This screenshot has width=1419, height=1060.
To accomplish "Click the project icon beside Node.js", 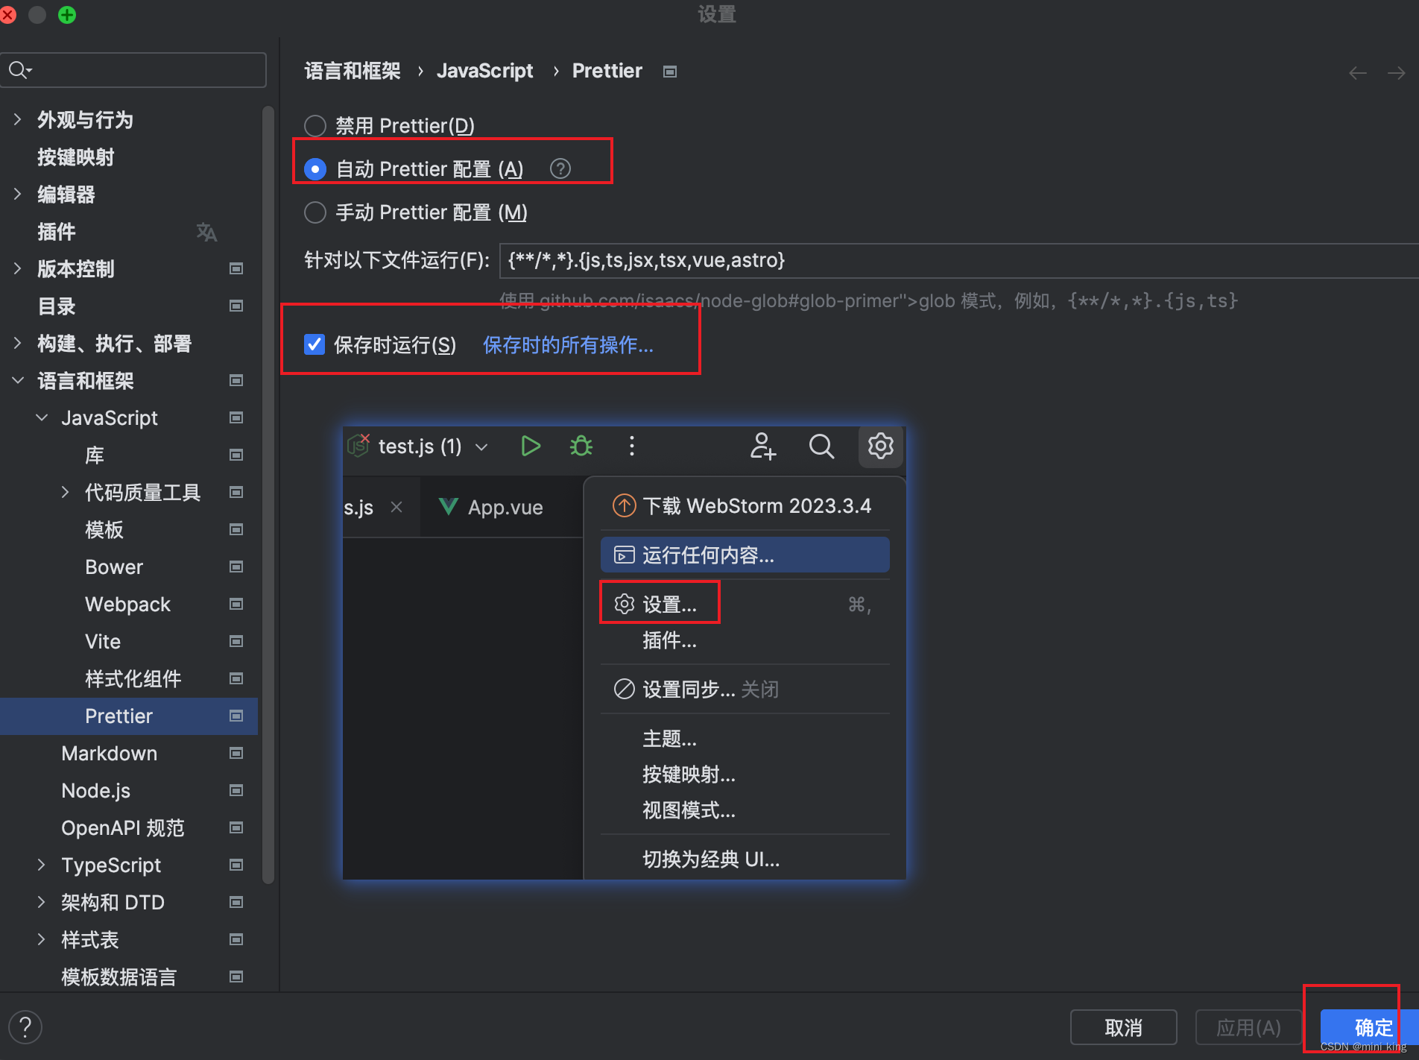I will pyautogui.click(x=236, y=790).
